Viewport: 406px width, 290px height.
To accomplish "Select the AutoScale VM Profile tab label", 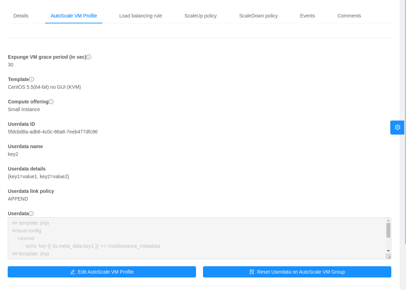I will 73,16.
